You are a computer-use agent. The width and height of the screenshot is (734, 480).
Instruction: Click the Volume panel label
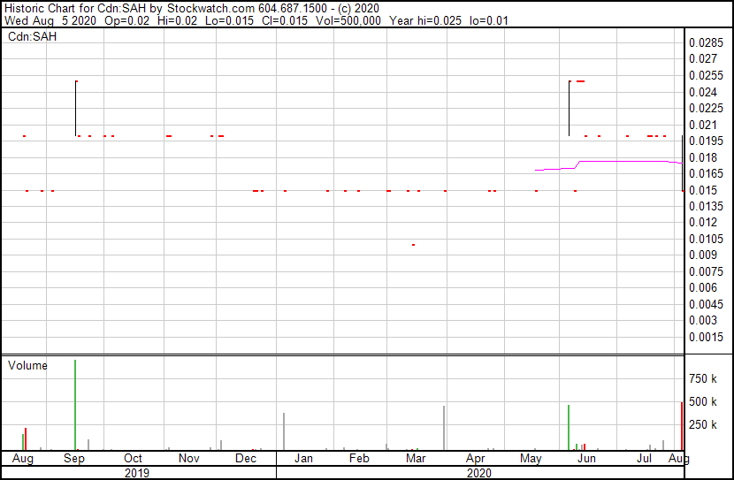point(28,365)
